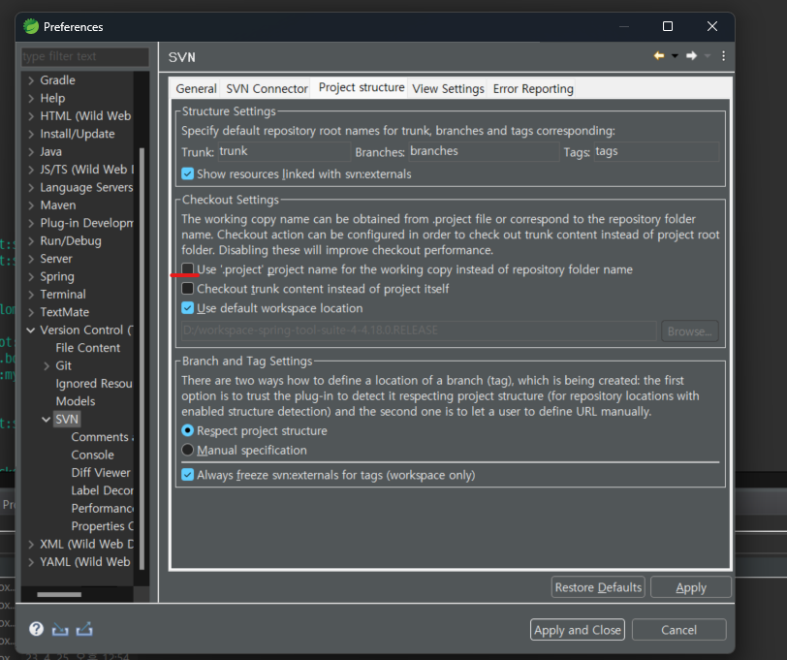Enable Use '.project' project name checkbox
The width and height of the screenshot is (787, 660).
188,269
